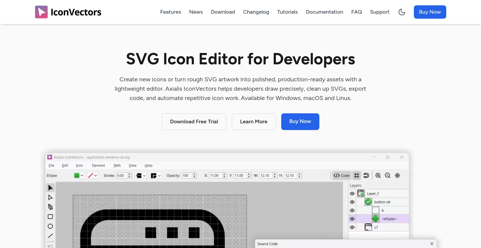The height and width of the screenshot is (248, 481).
Task: Toggle the Code view button
Action: coord(341,175)
